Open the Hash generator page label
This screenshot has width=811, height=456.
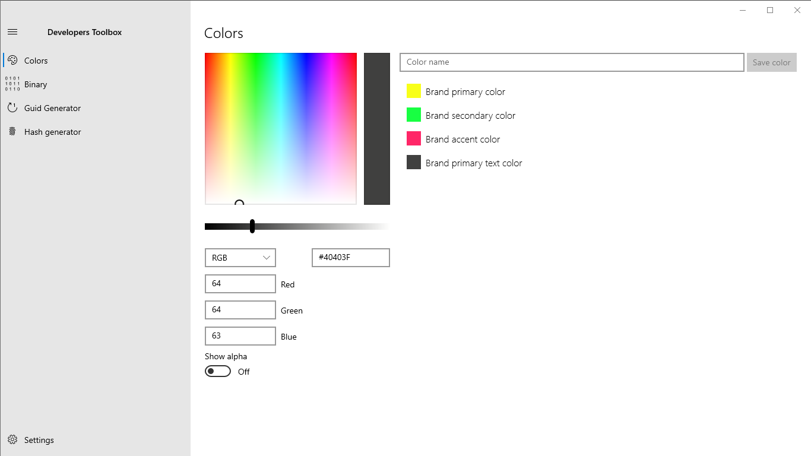point(52,132)
